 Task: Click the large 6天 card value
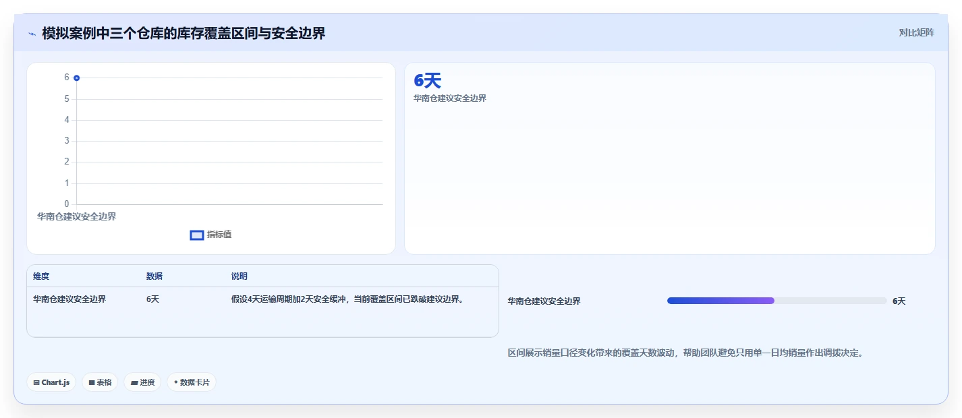coord(427,81)
